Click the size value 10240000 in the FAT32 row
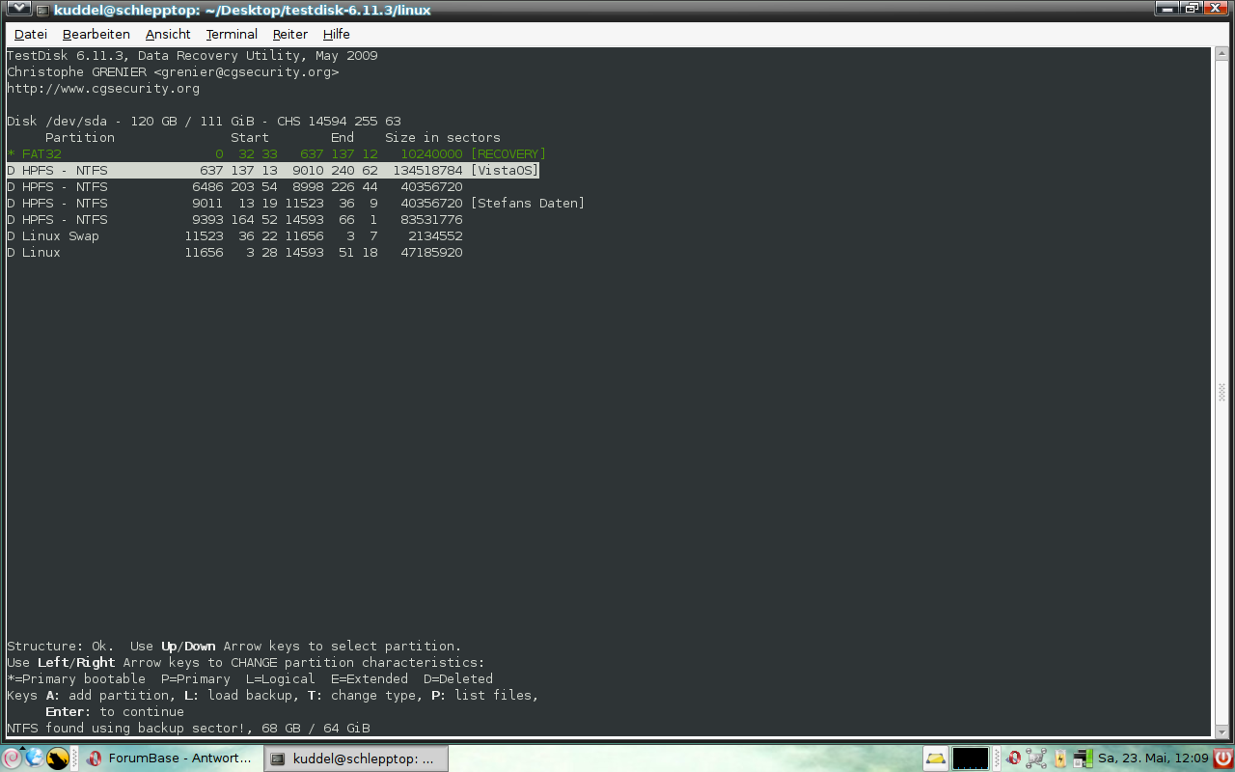 point(431,154)
